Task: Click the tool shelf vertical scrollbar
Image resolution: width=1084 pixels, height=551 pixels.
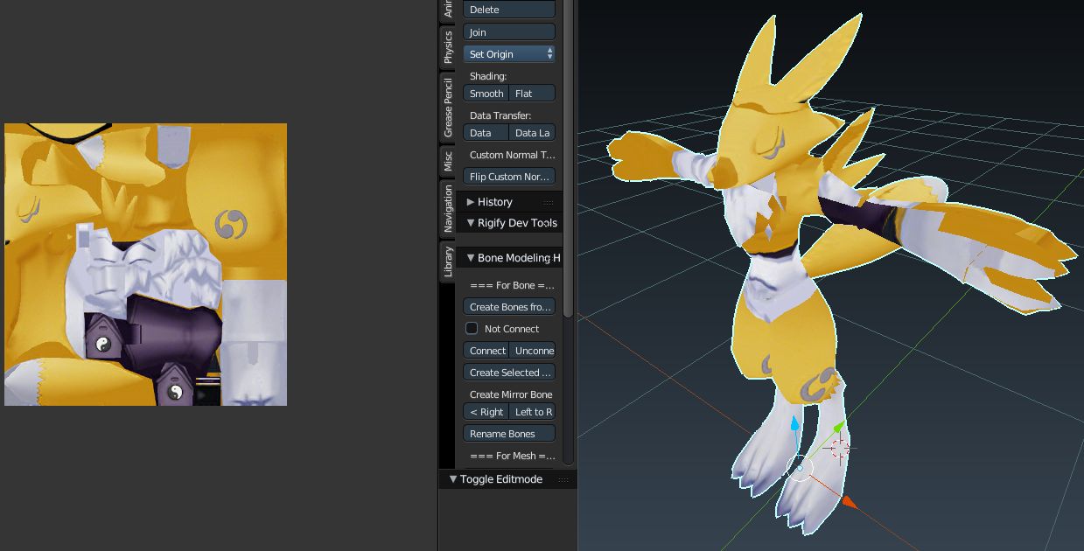Action: 568,157
